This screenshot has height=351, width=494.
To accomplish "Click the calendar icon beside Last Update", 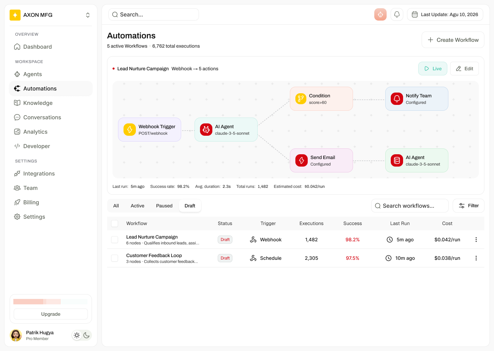I will click(415, 14).
